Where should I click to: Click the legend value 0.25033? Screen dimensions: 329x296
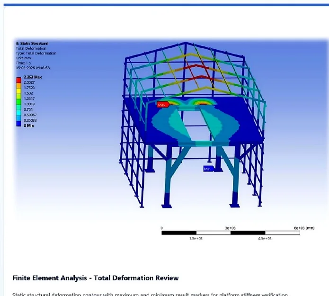pos(30,120)
